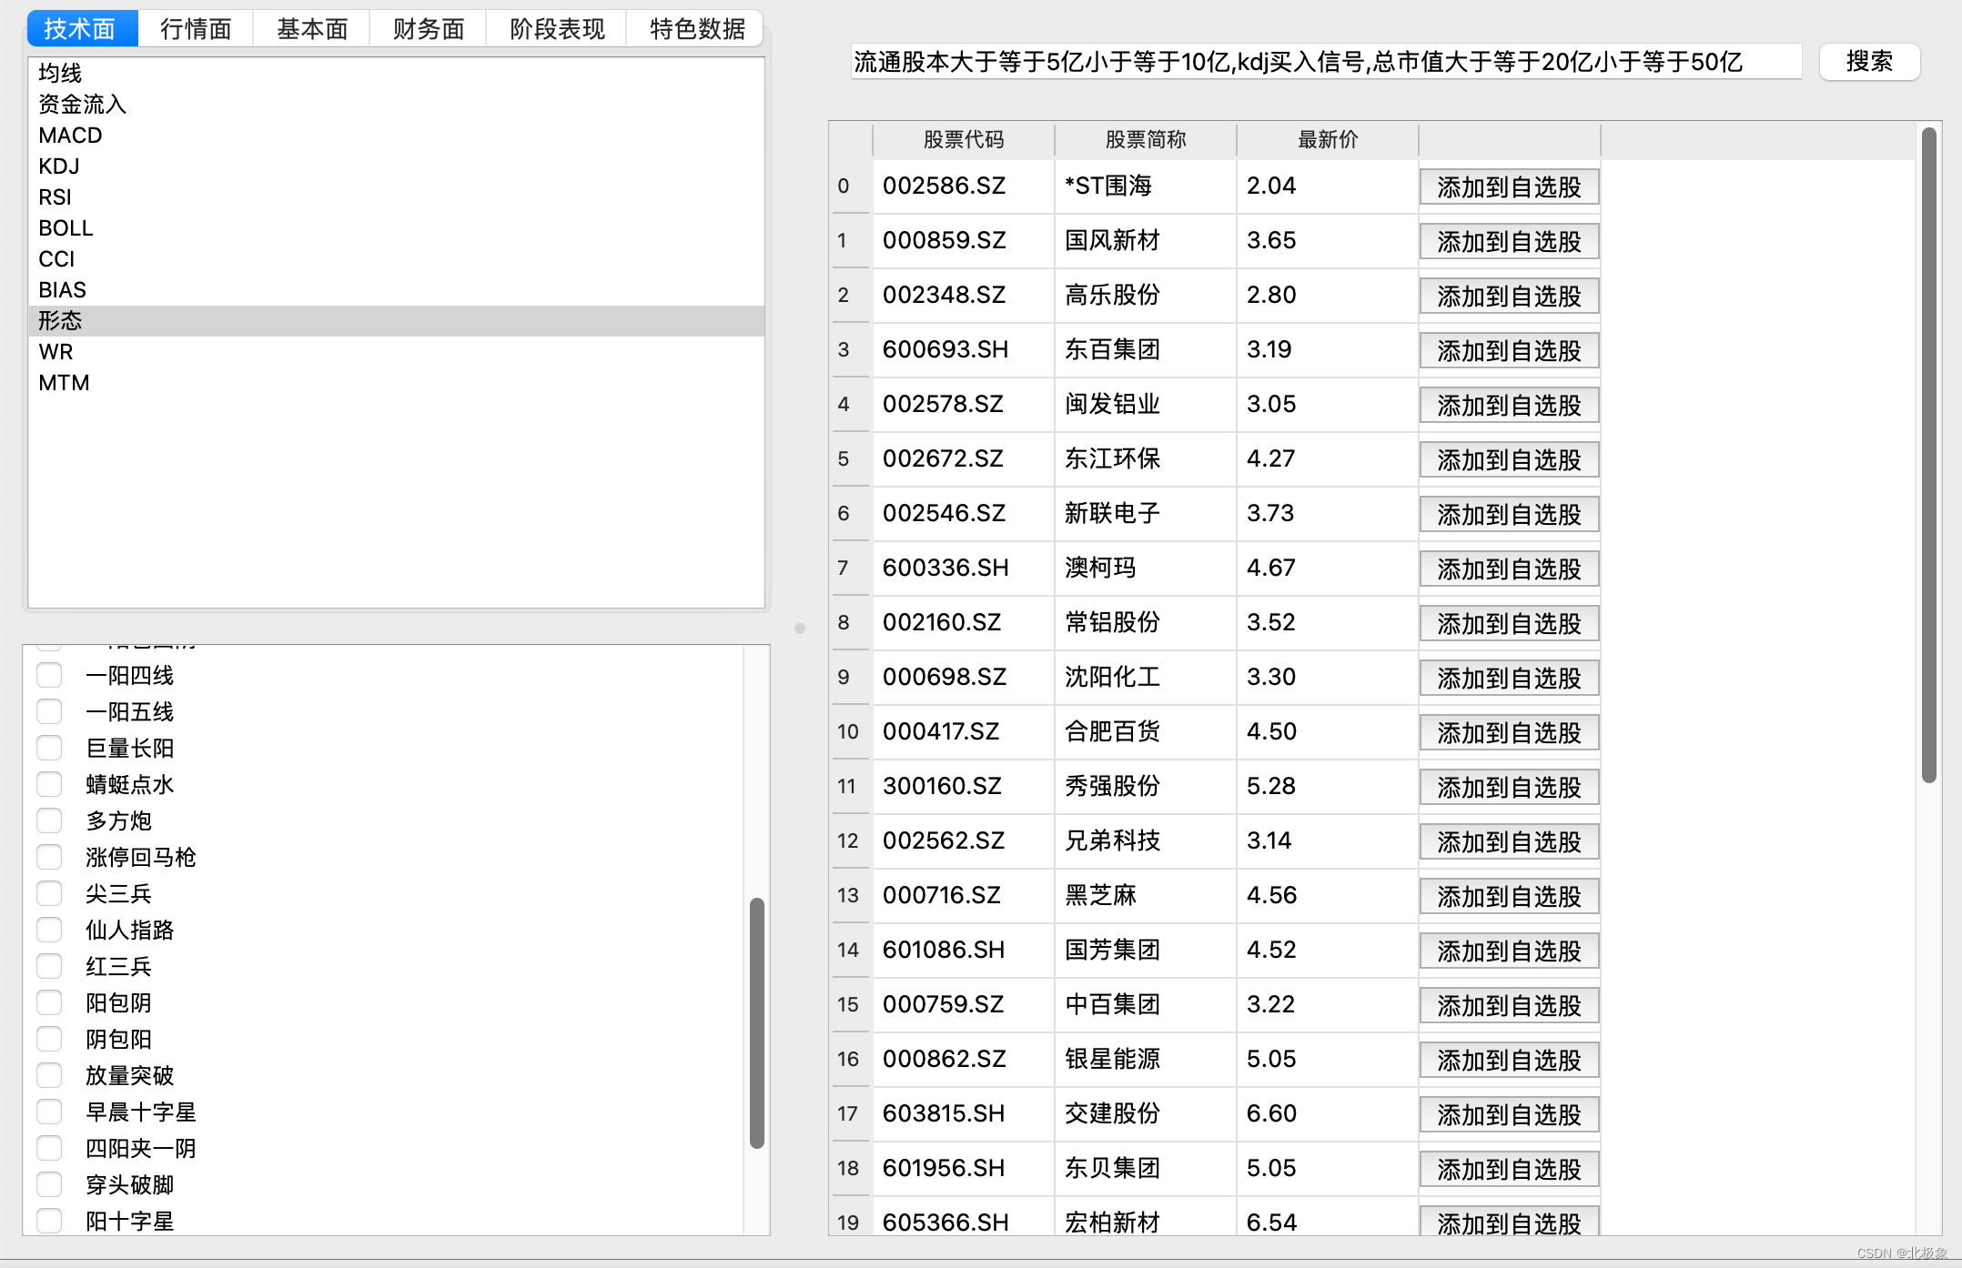Image resolution: width=1962 pixels, height=1268 pixels.
Task: Click the stock query input field
Action: pyautogui.click(x=1325, y=62)
